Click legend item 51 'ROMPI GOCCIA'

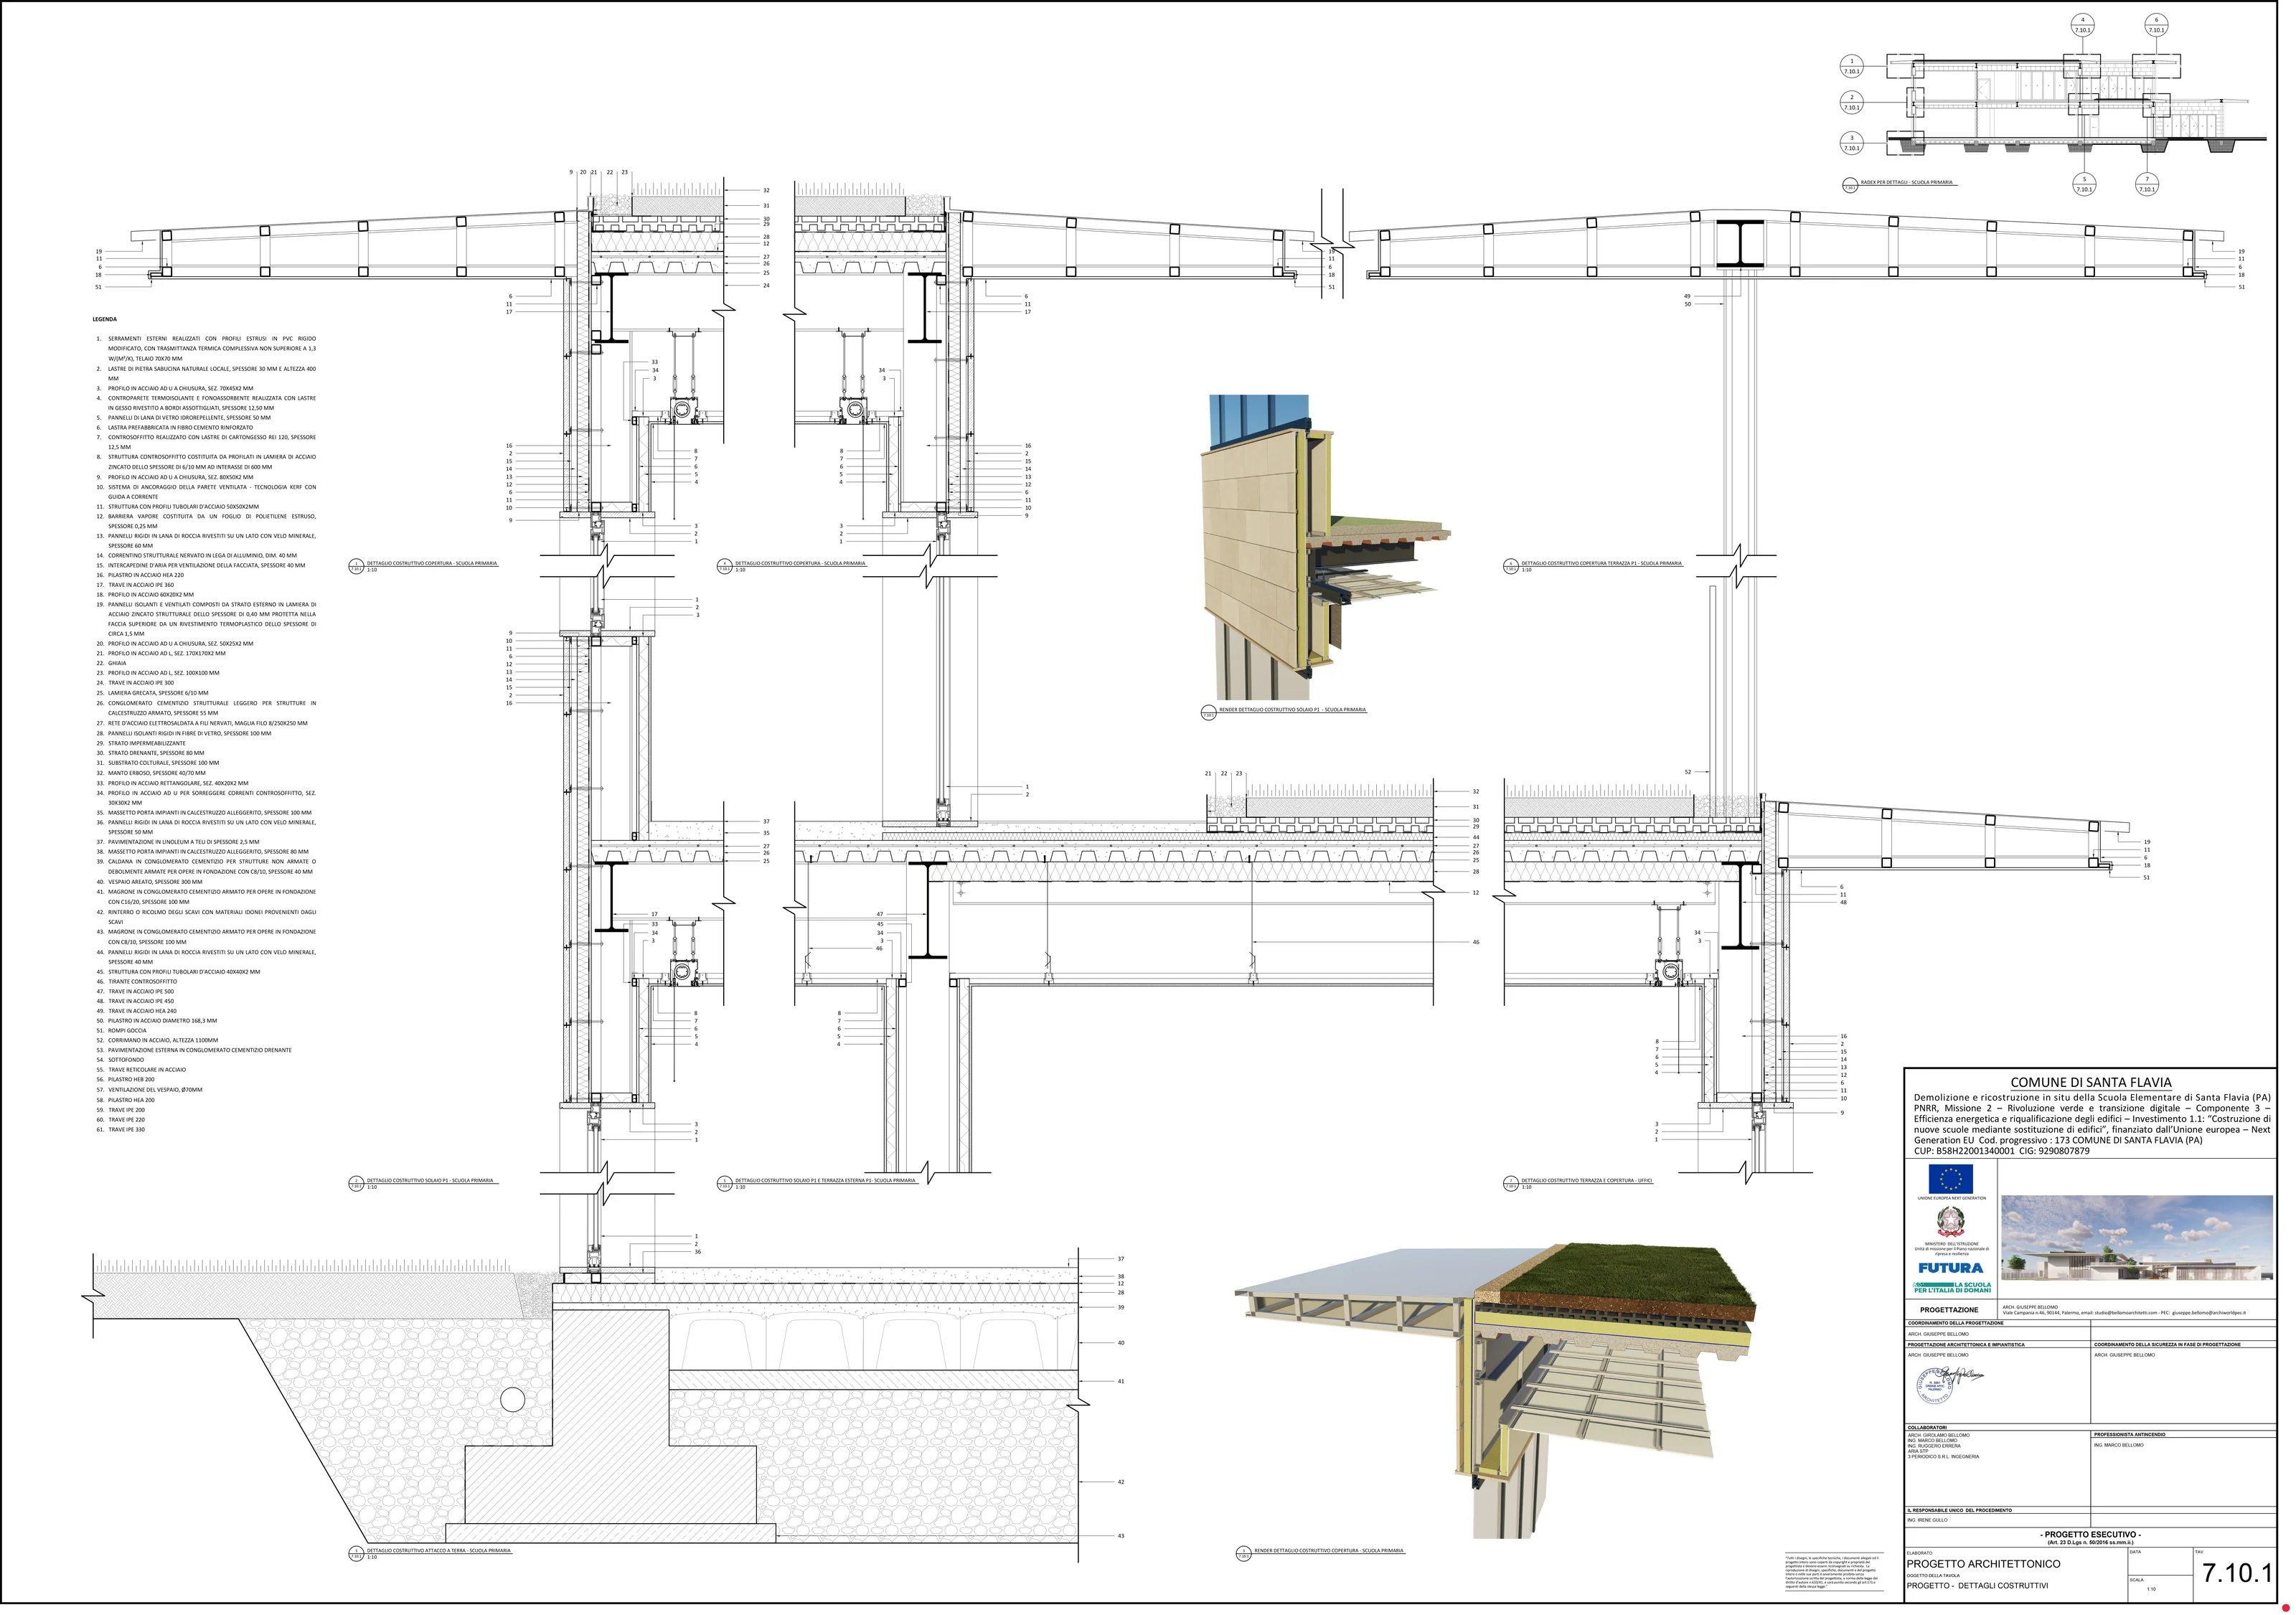pos(121,1031)
